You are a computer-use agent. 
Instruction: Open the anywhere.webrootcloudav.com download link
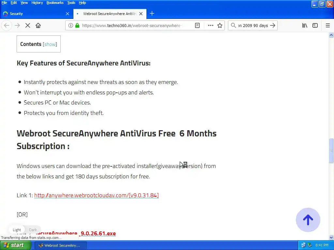tap(96, 195)
